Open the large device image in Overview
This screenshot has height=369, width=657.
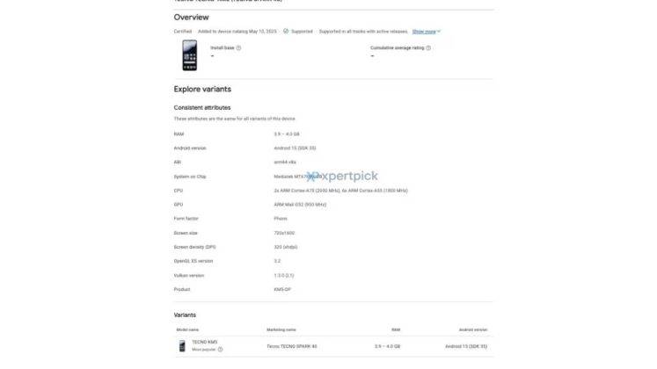coord(189,55)
